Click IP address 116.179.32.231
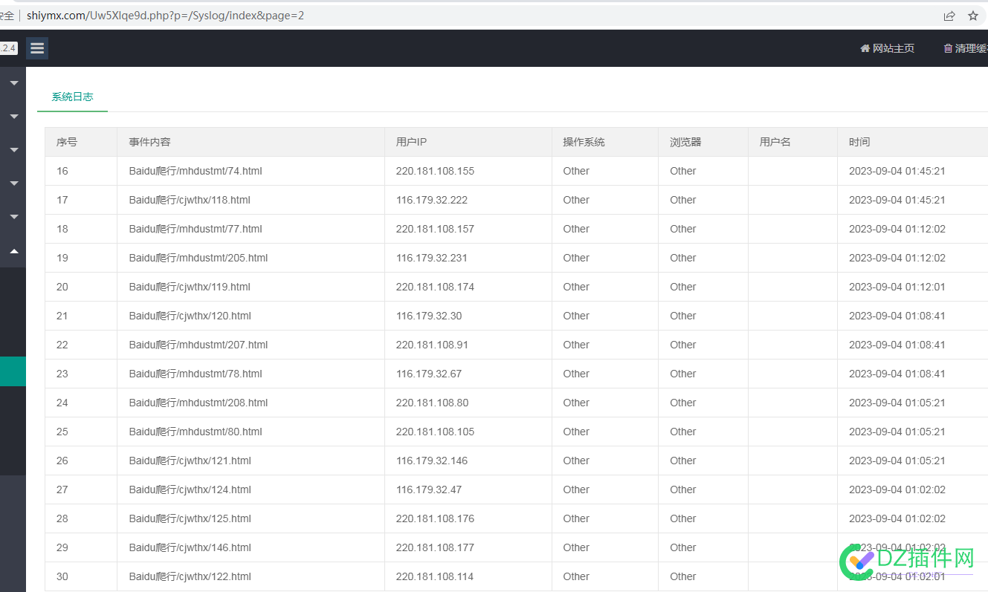 (x=432, y=258)
